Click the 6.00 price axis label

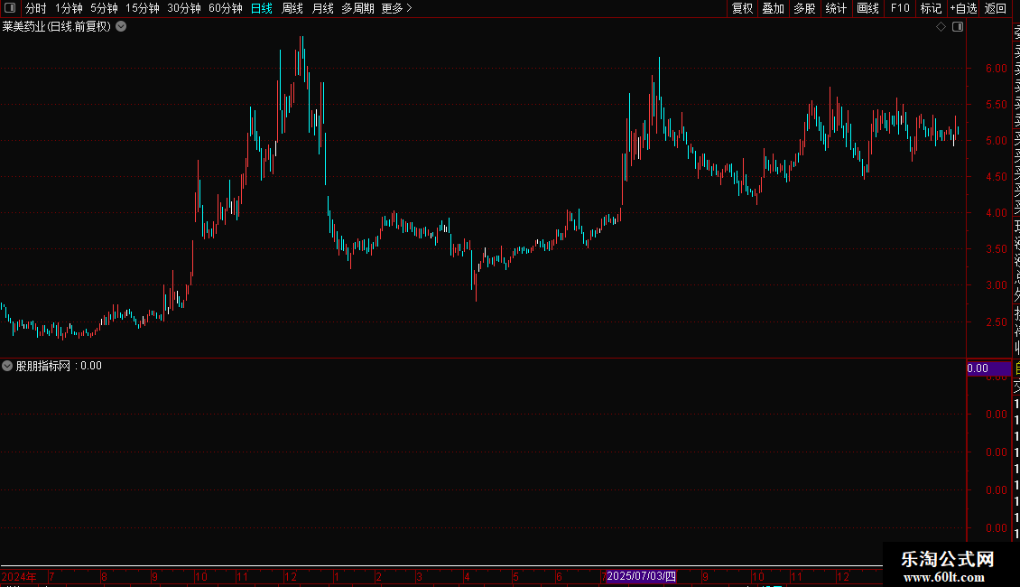[996, 69]
